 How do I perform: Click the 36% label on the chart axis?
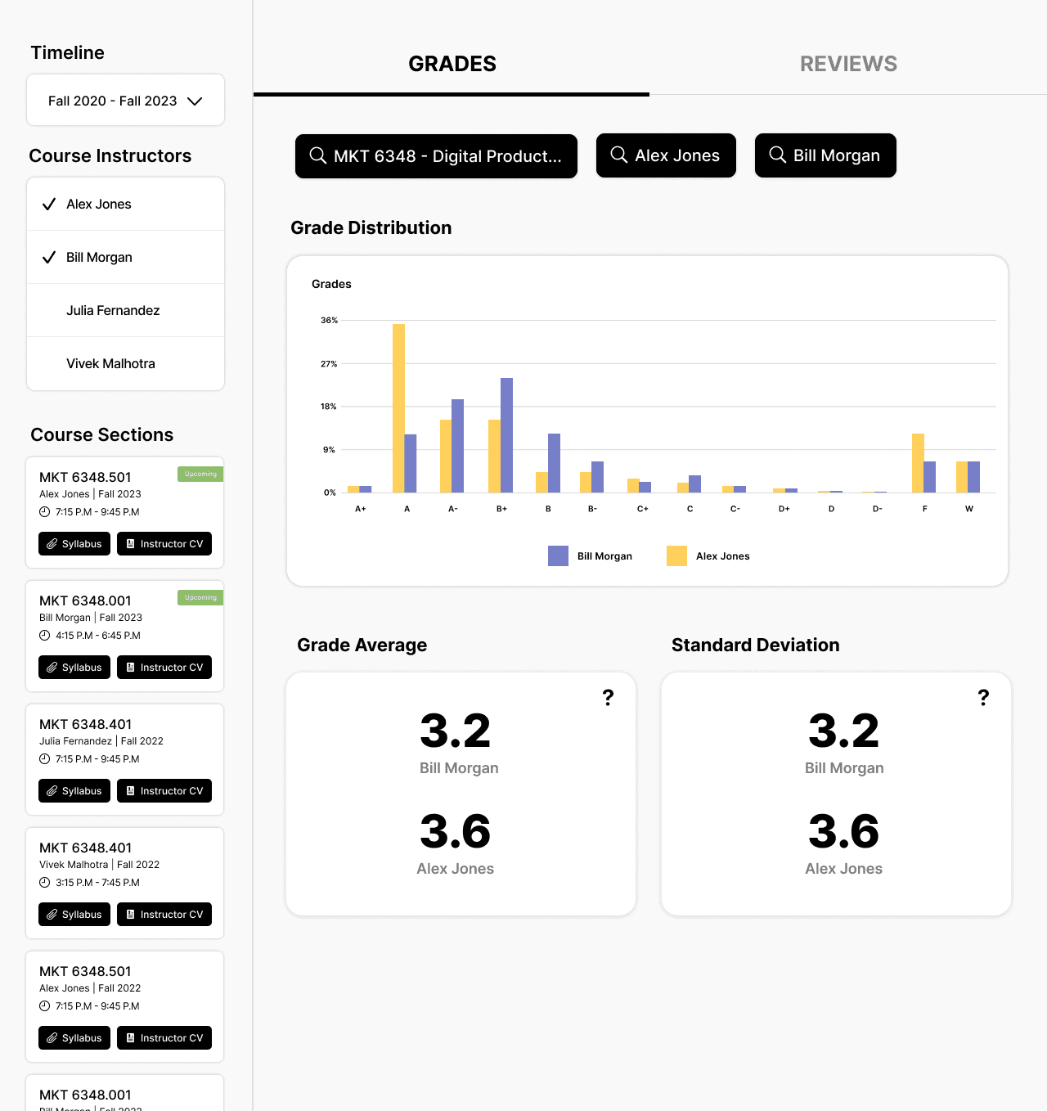(x=329, y=320)
